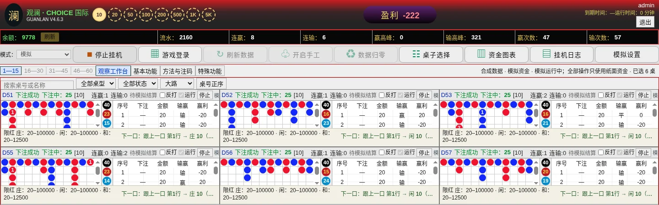Select the 50 chip
This screenshot has height=205, width=659.
tap(130, 15)
